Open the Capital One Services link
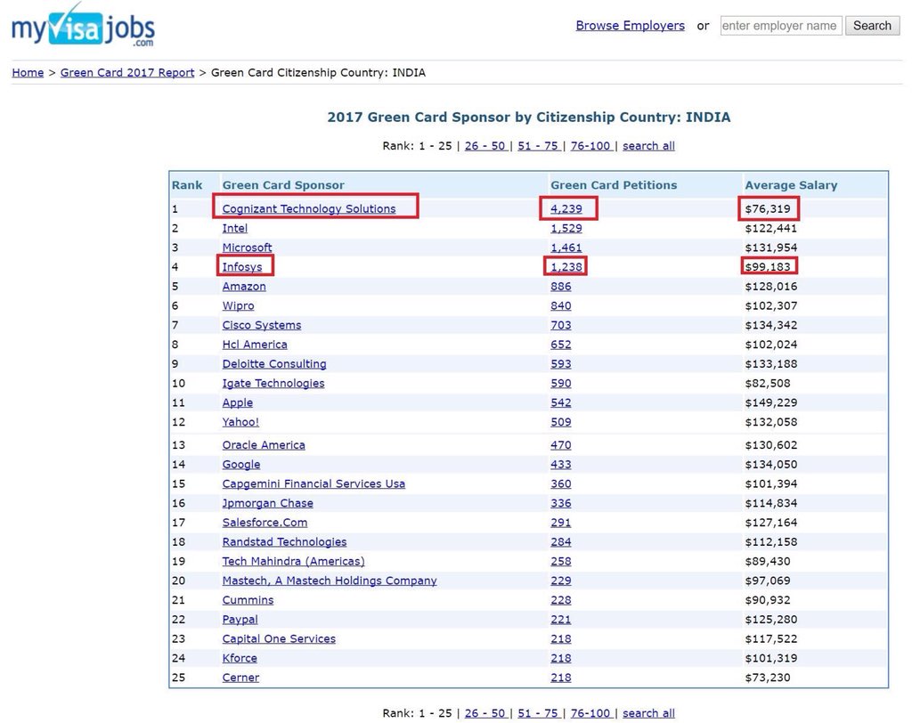The image size is (912, 723). click(x=279, y=638)
